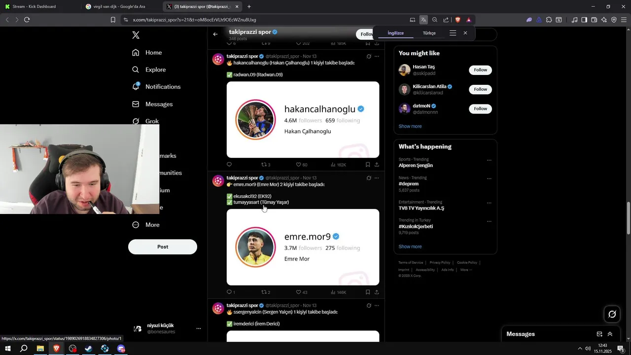View analytics of the emre.mor9 post (146K)
This screenshot has width=631, height=355.
[338, 292]
